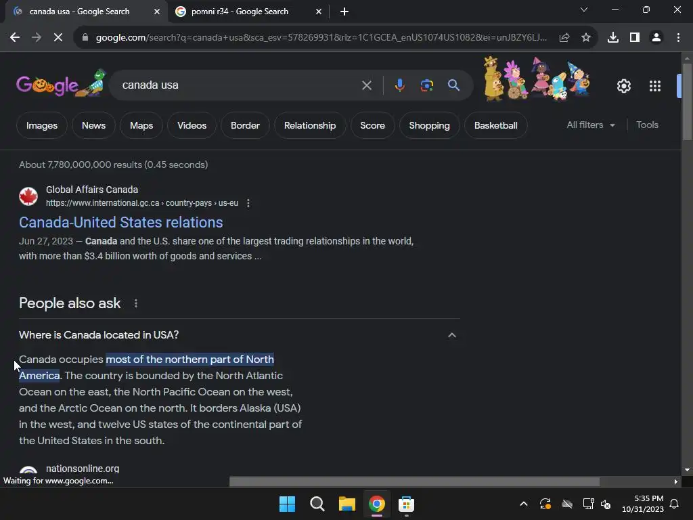Viewport: 693px width, 520px height.
Task: Switch to Videos results
Action: point(192,125)
